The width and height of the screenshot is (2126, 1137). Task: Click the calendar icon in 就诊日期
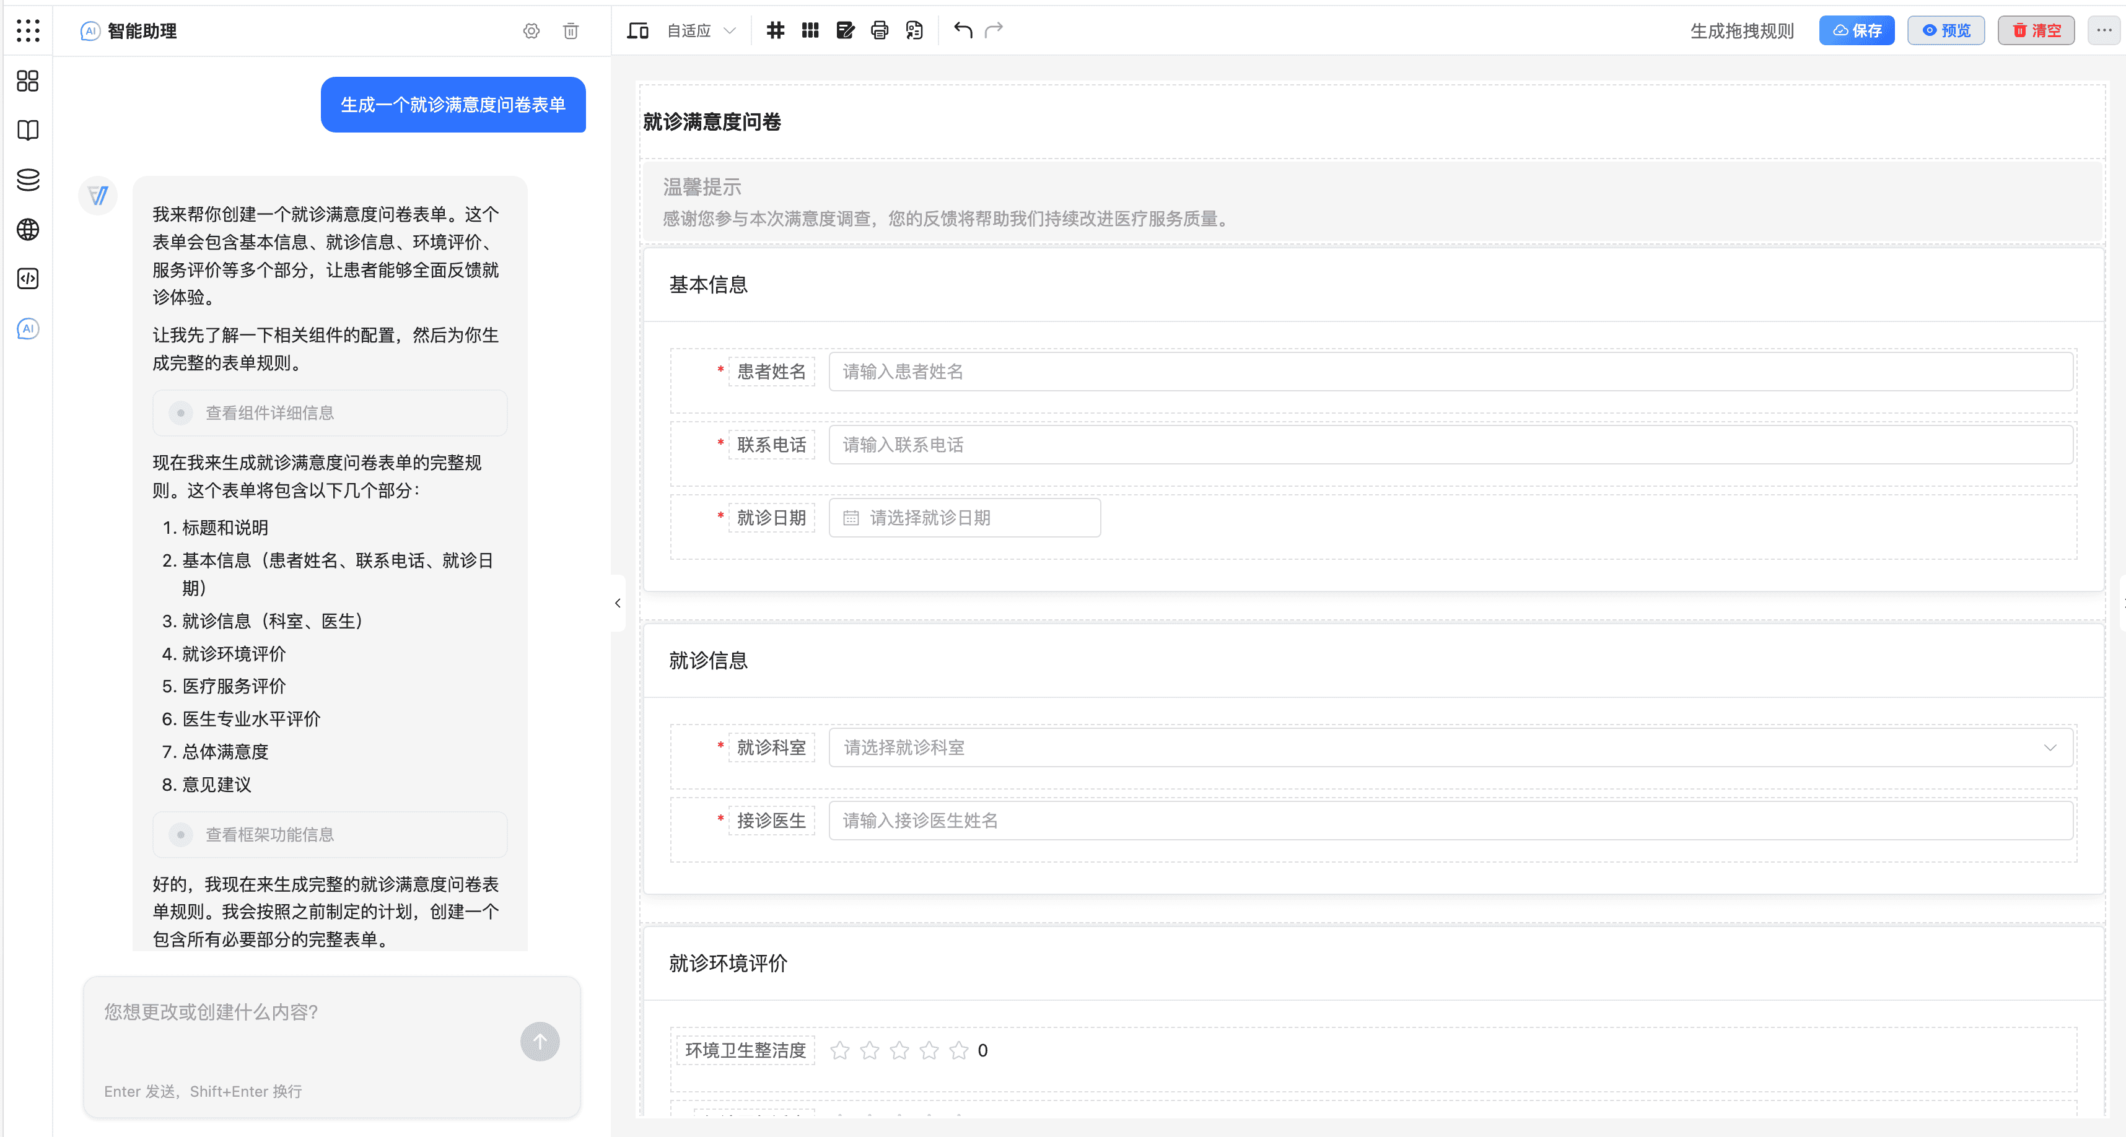pos(851,518)
